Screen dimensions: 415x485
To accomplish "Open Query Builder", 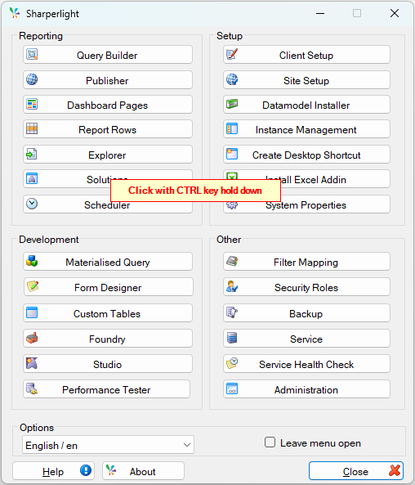I will click(x=108, y=55).
